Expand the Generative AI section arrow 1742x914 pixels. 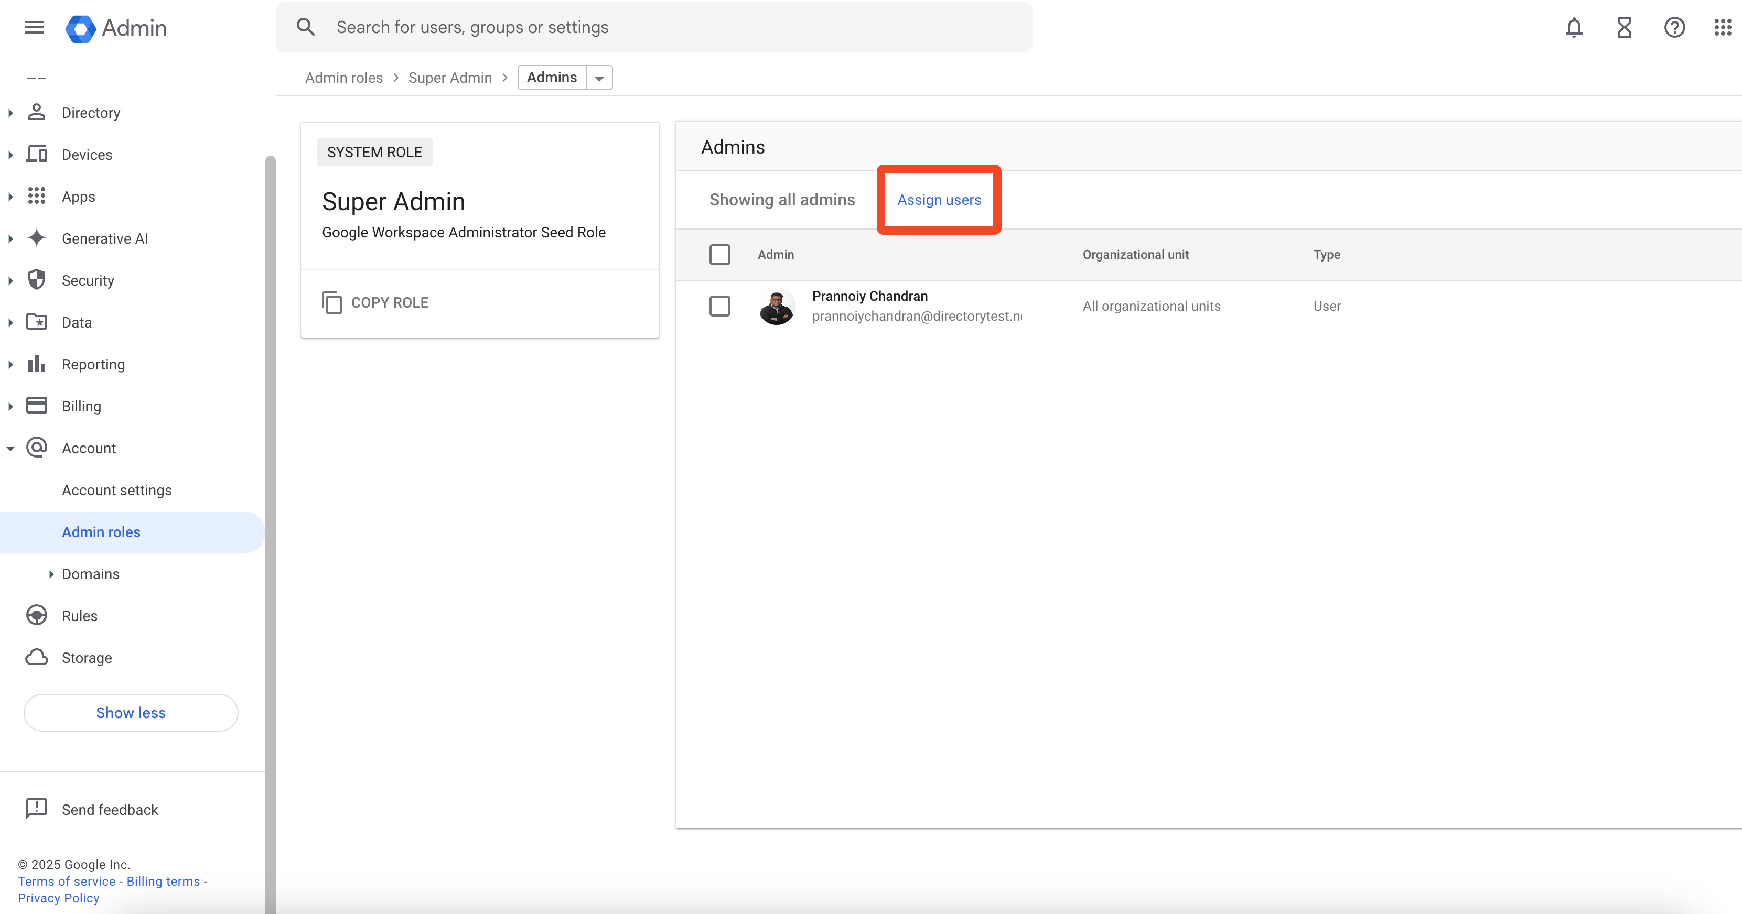(x=10, y=238)
